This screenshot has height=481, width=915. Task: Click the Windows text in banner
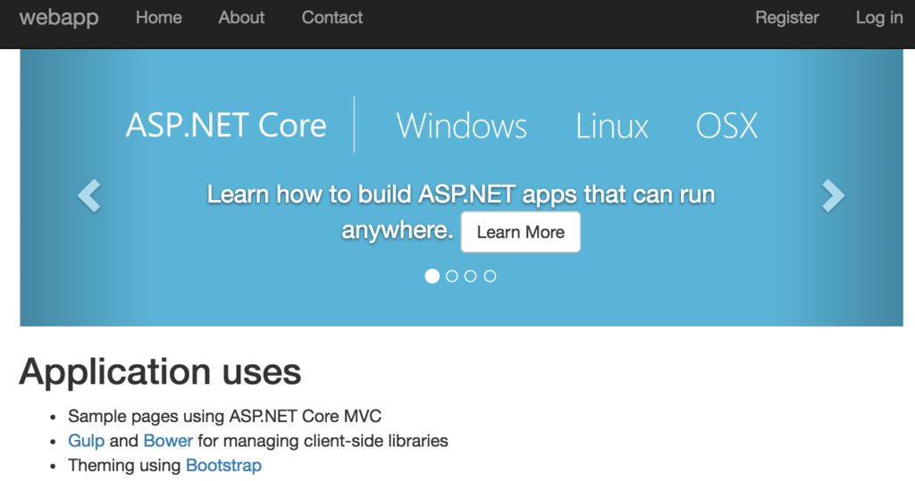click(462, 125)
